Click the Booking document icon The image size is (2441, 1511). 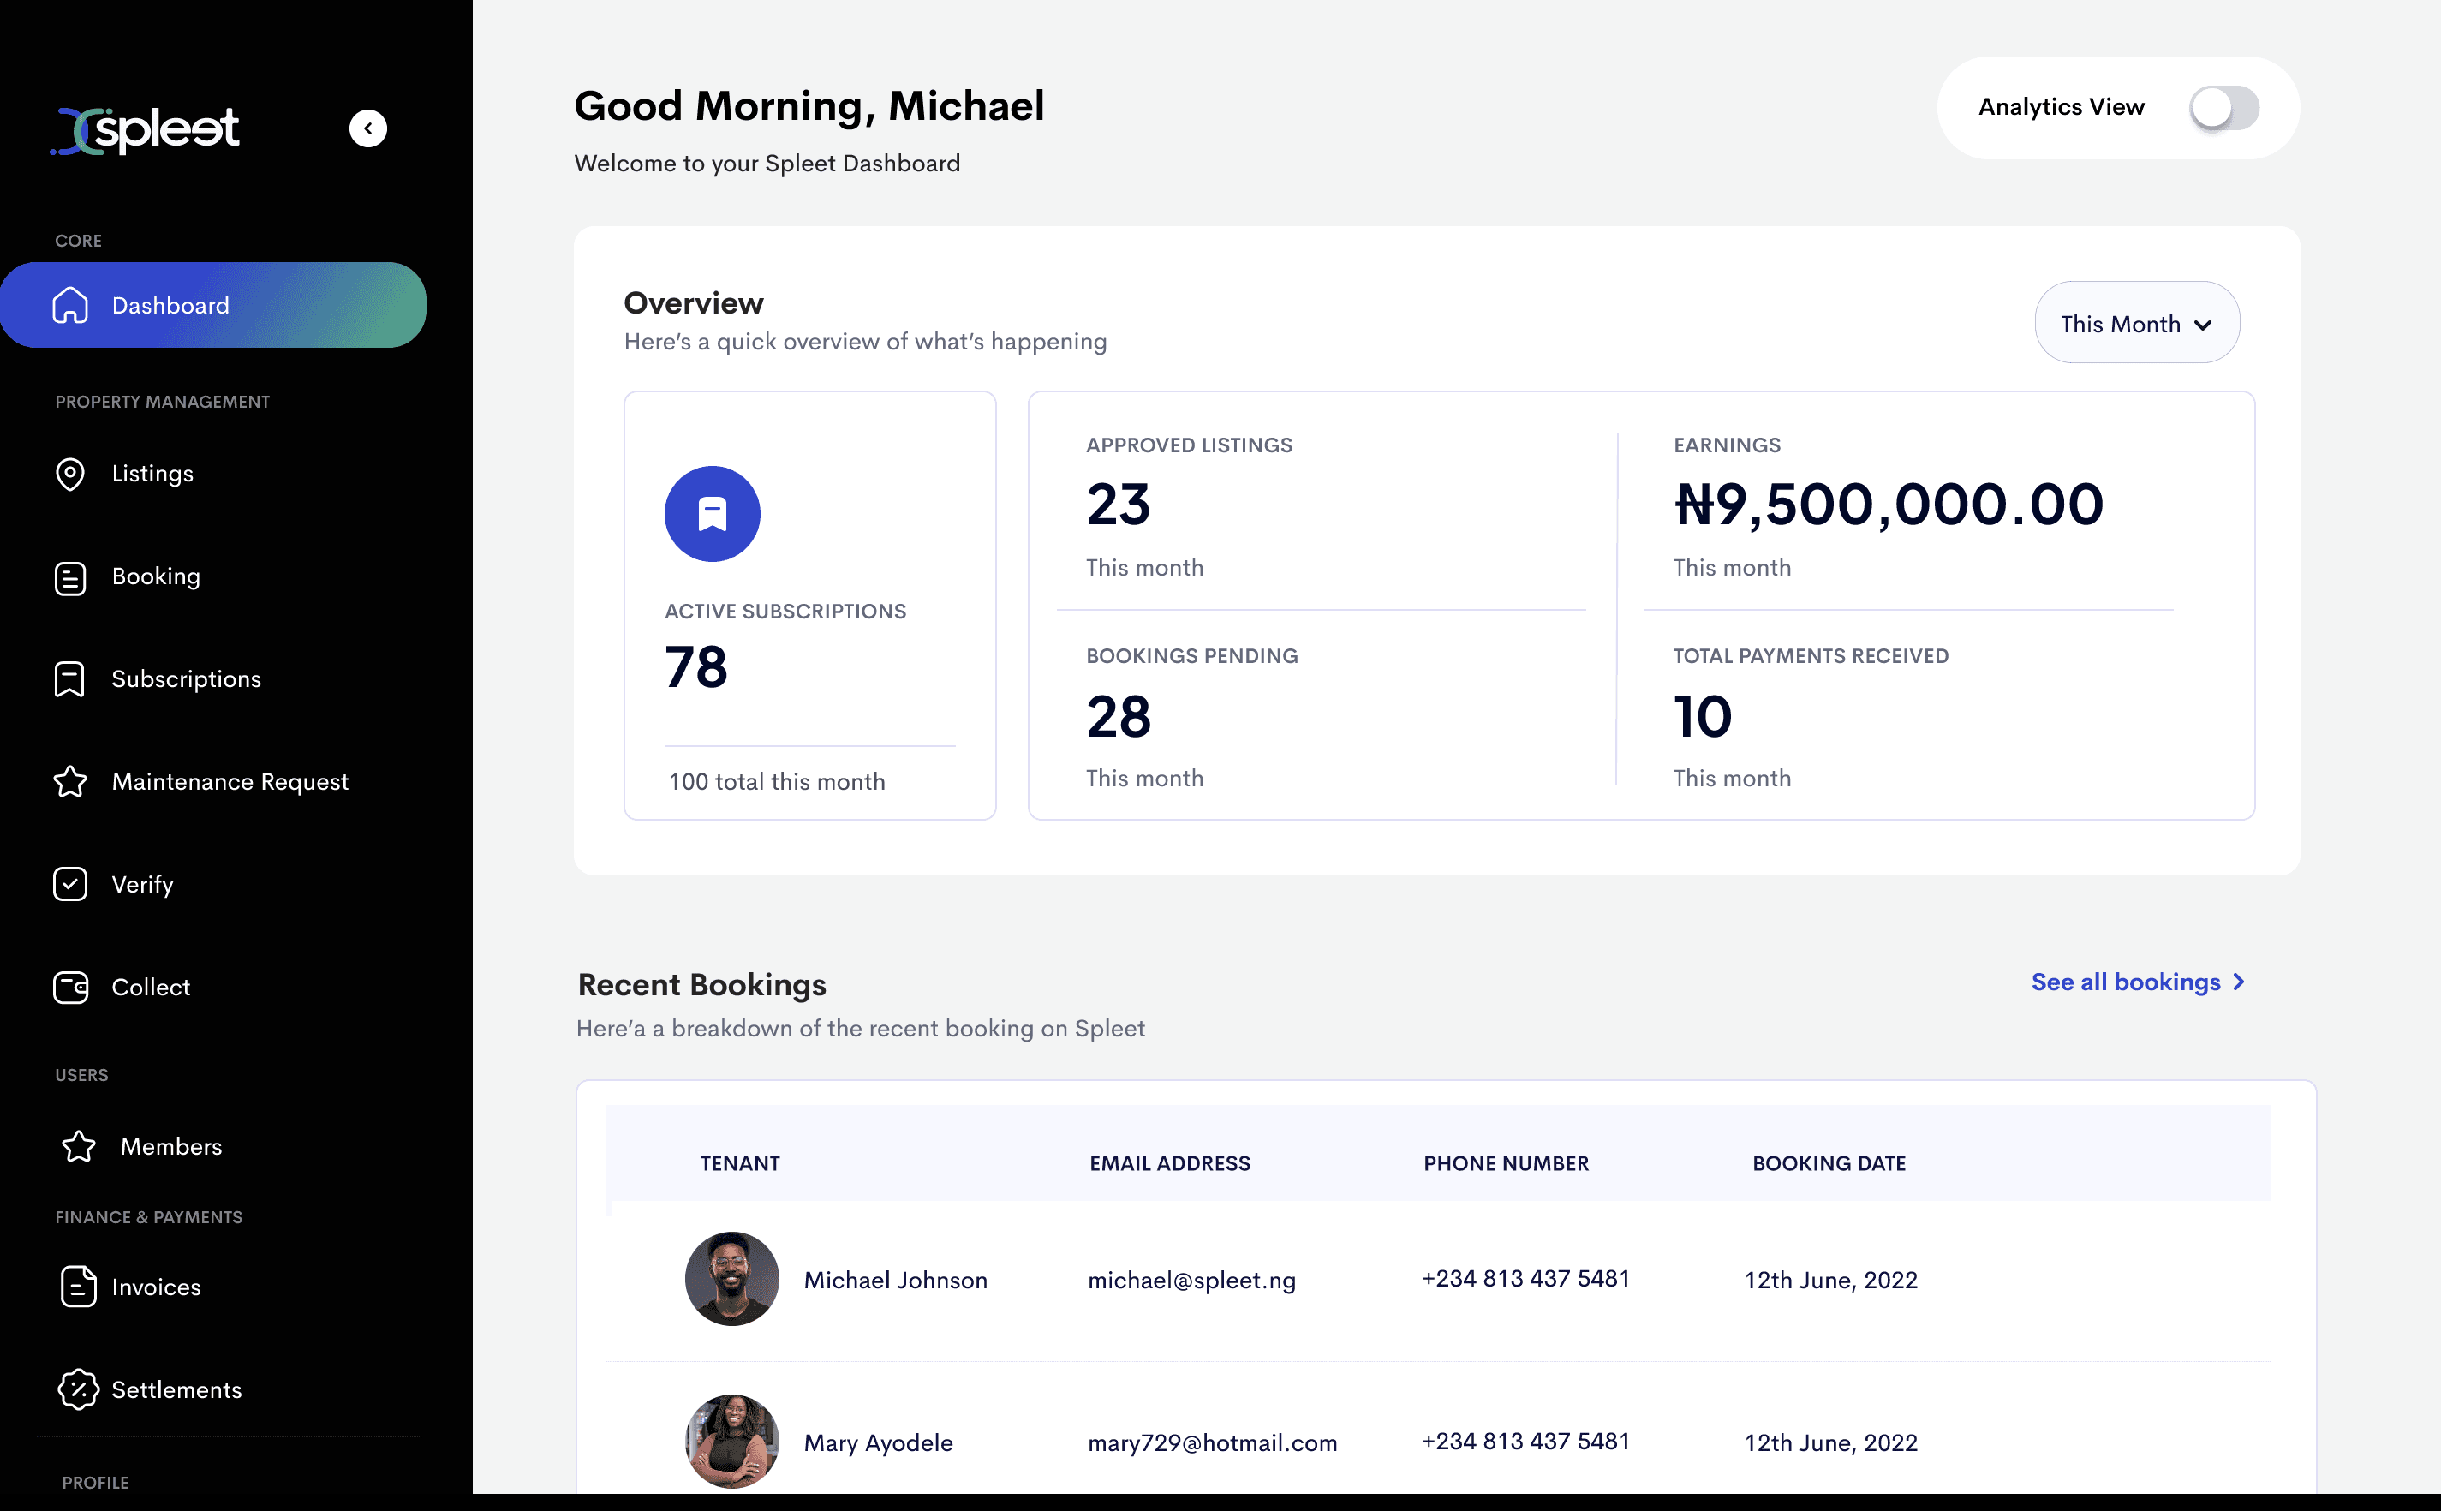[x=70, y=577]
